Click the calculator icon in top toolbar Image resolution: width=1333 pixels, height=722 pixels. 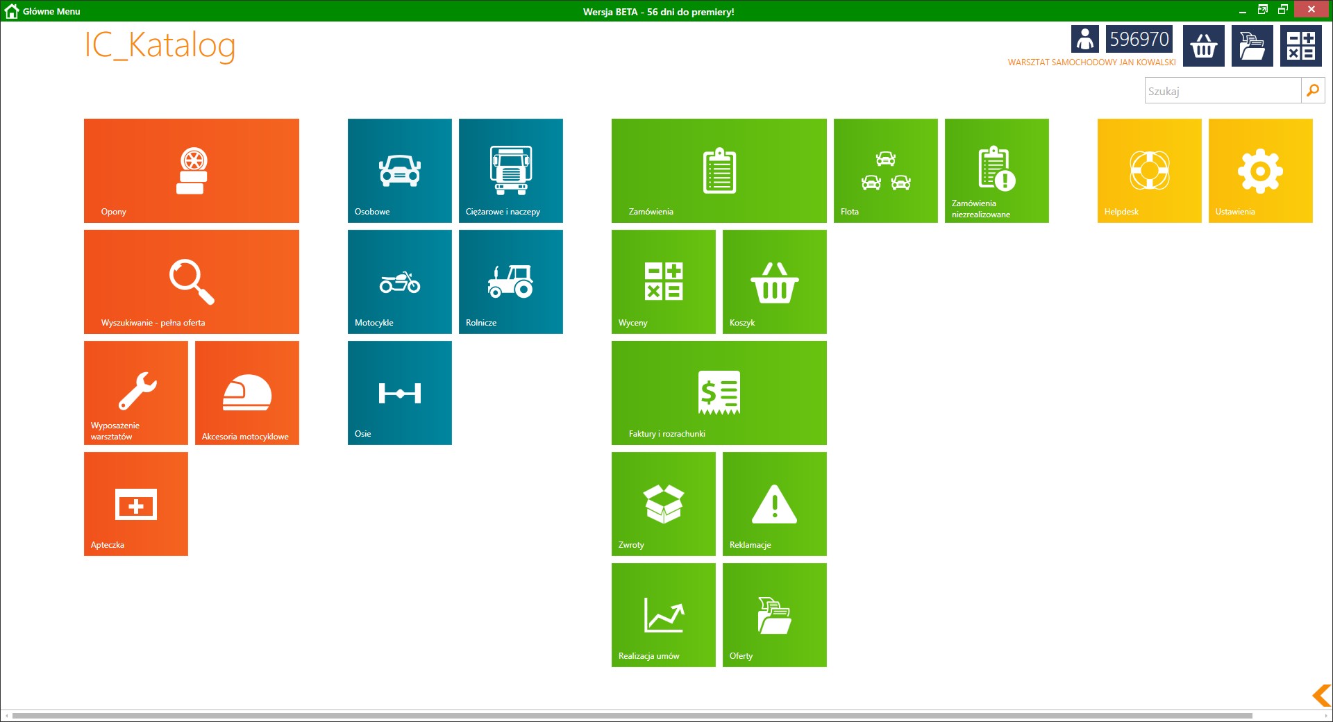[1300, 46]
